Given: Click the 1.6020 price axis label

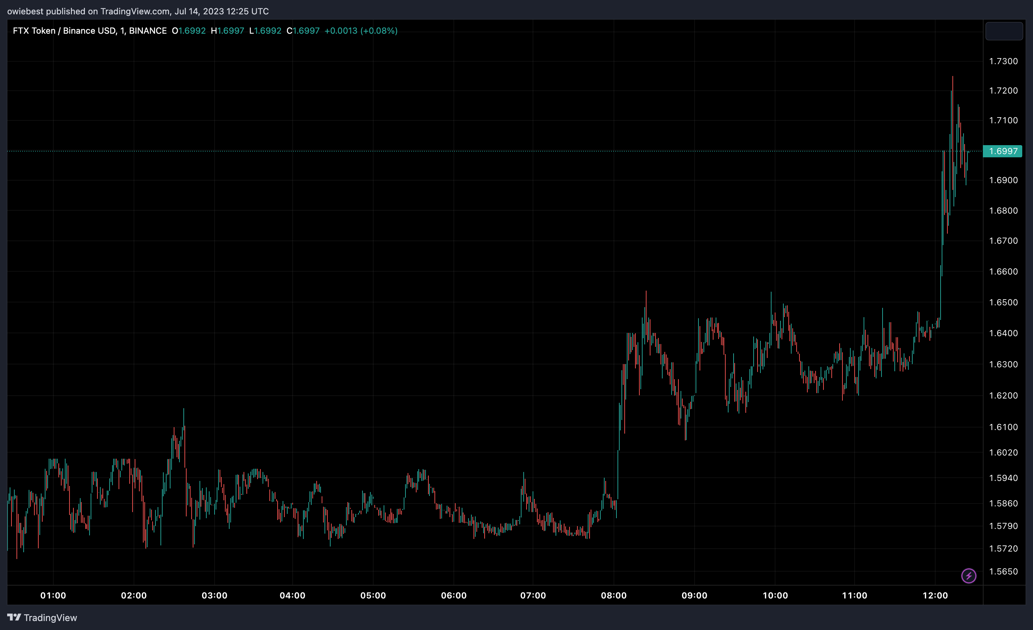Looking at the screenshot, I should (1003, 453).
